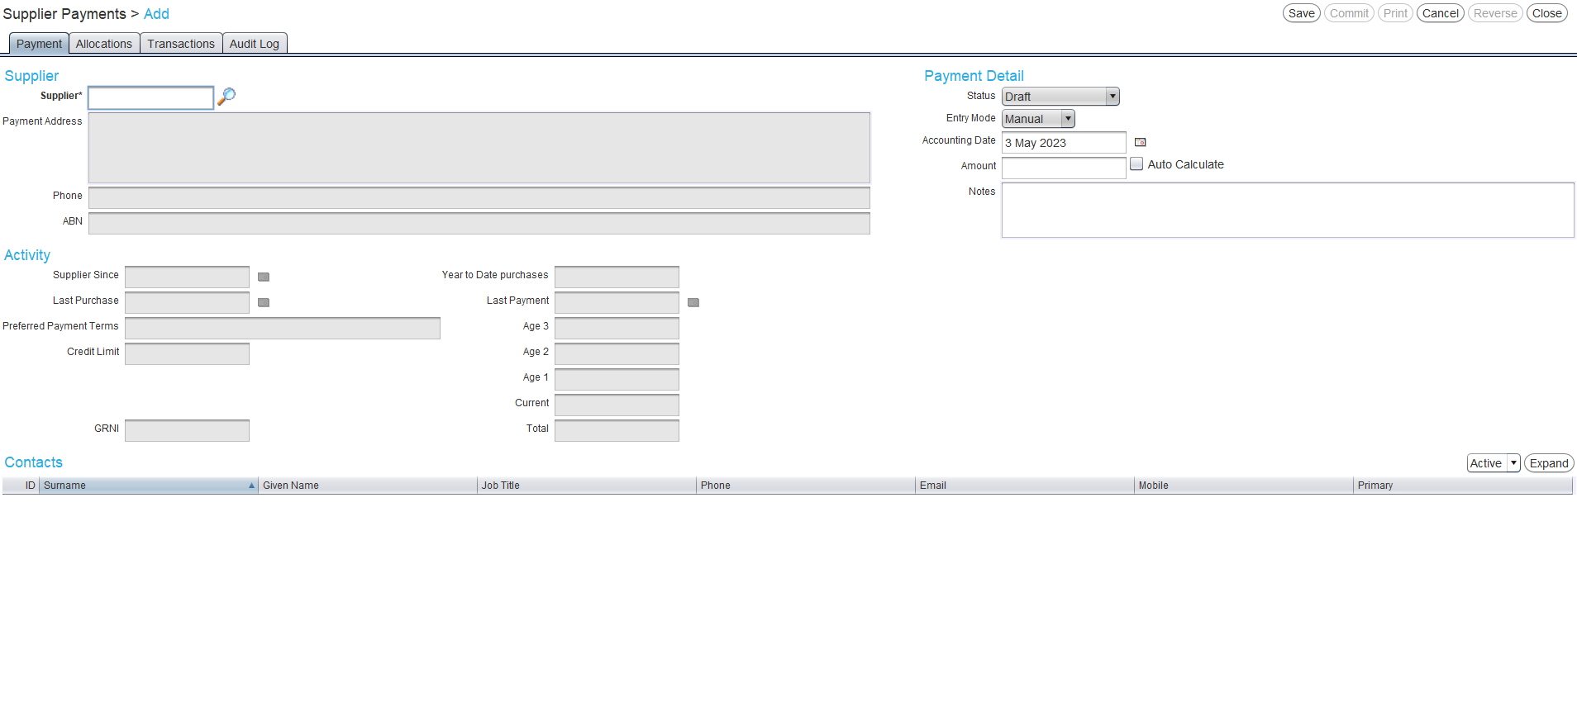Click Payment Address text area
This screenshot has height=725, width=1577.
click(479, 148)
